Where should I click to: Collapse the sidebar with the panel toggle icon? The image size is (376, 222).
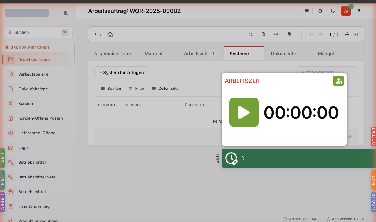point(66,13)
